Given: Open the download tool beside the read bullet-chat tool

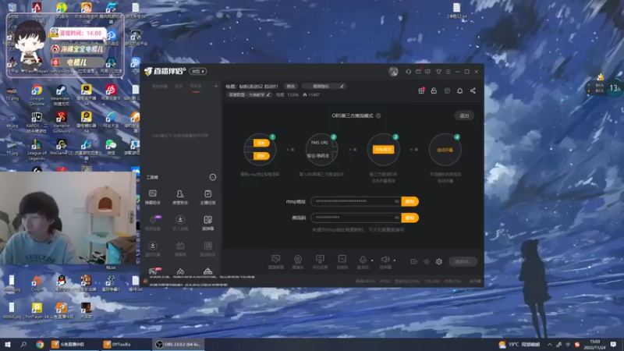Looking at the screenshot, I should [x=180, y=223].
